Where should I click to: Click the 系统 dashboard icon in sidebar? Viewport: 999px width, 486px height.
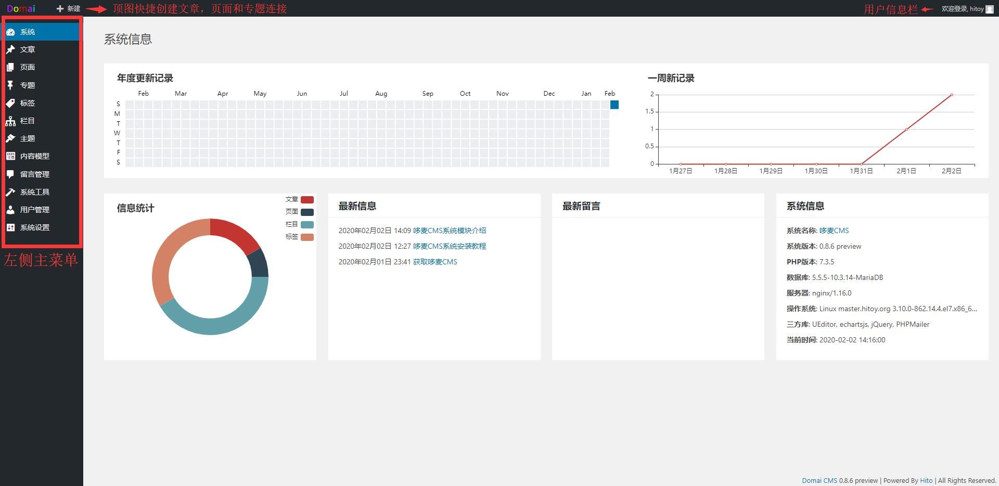click(x=10, y=32)
